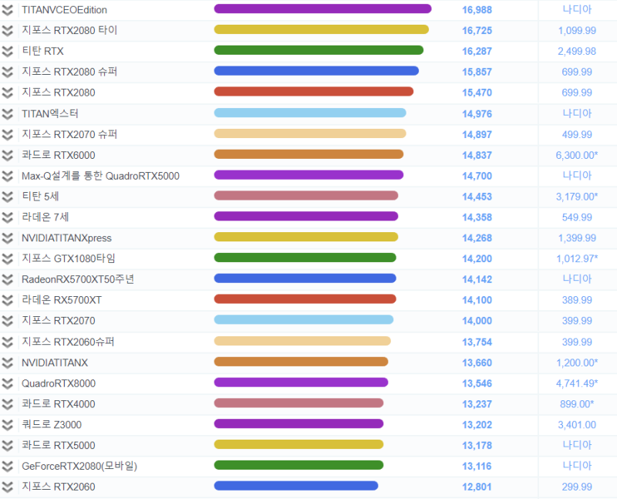Click the score 13,202
Image resolution: width=617 pixels, height=499 pixels.
(x=477, y=425)
